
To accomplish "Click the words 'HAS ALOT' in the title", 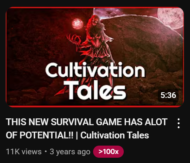I will (146, 122).
